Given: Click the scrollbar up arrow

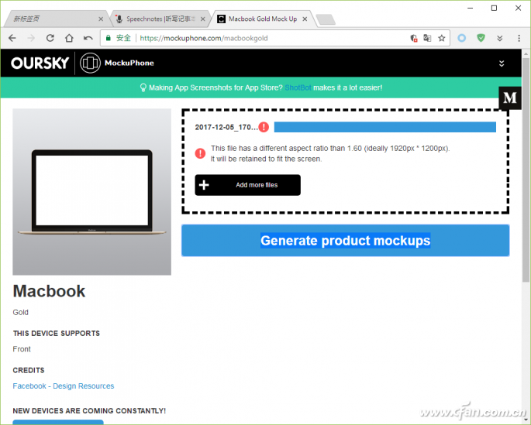Looking at the screenshot, I should point(526,53).
